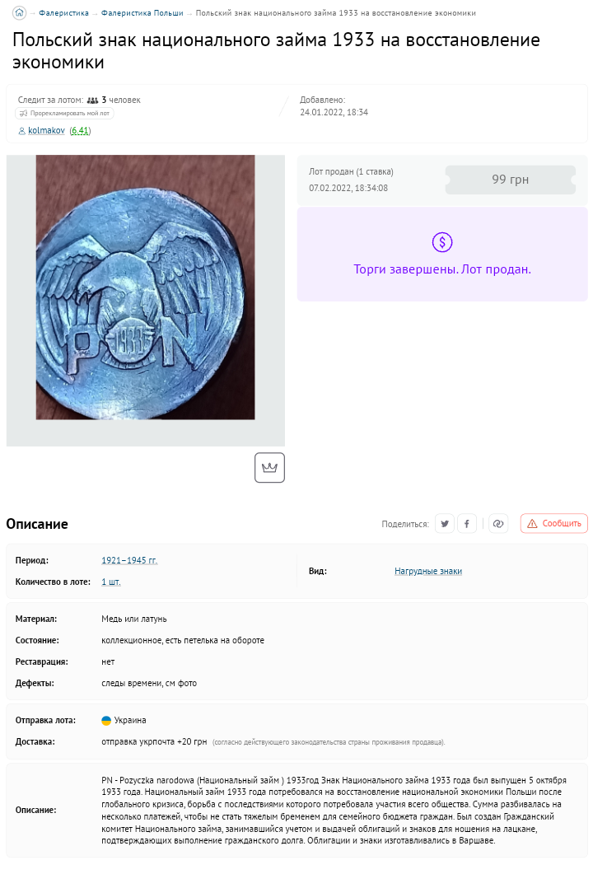
Task: Click the watchers count 3 человек
Action: click(x=120, y=100)
